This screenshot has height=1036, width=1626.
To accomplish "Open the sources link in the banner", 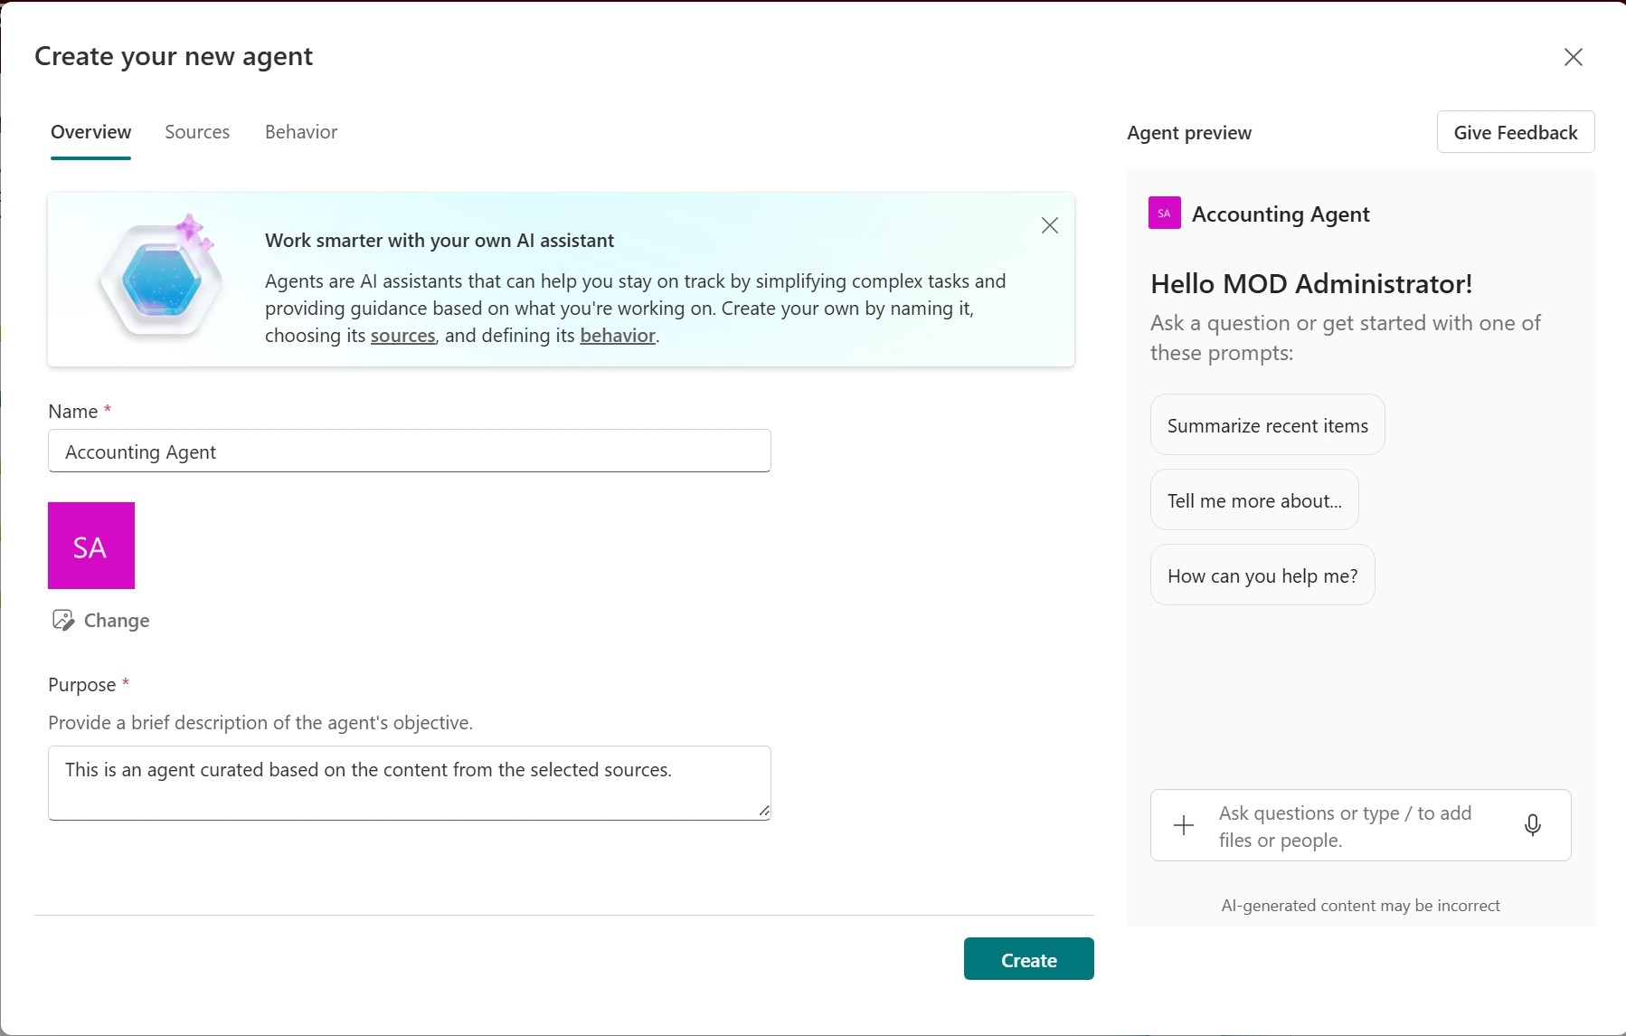I will (402, 336).
